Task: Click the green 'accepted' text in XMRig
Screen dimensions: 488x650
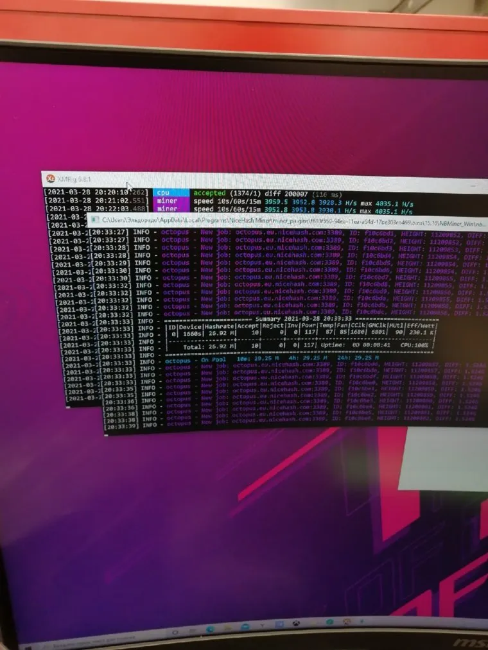Action: [209, 192]
